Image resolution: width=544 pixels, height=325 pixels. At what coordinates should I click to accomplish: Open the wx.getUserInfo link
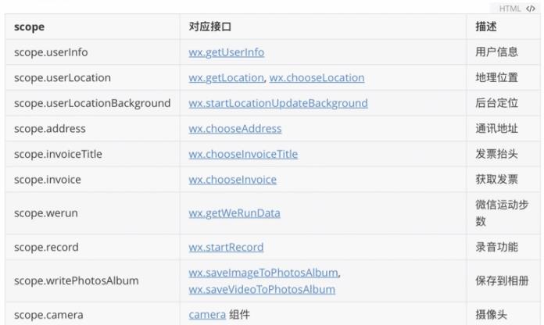[226, 52]
